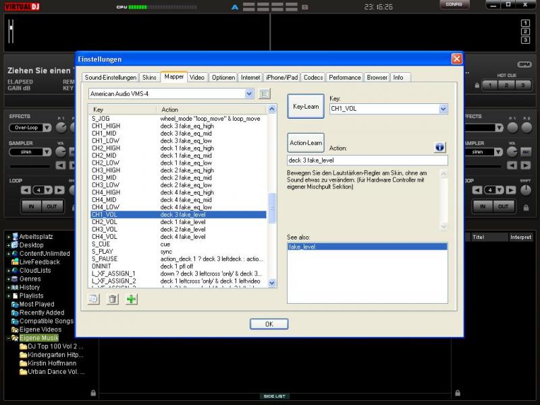Open the Key dropdown showing CH1_VOL
The image size is (540, 405).
443,109
